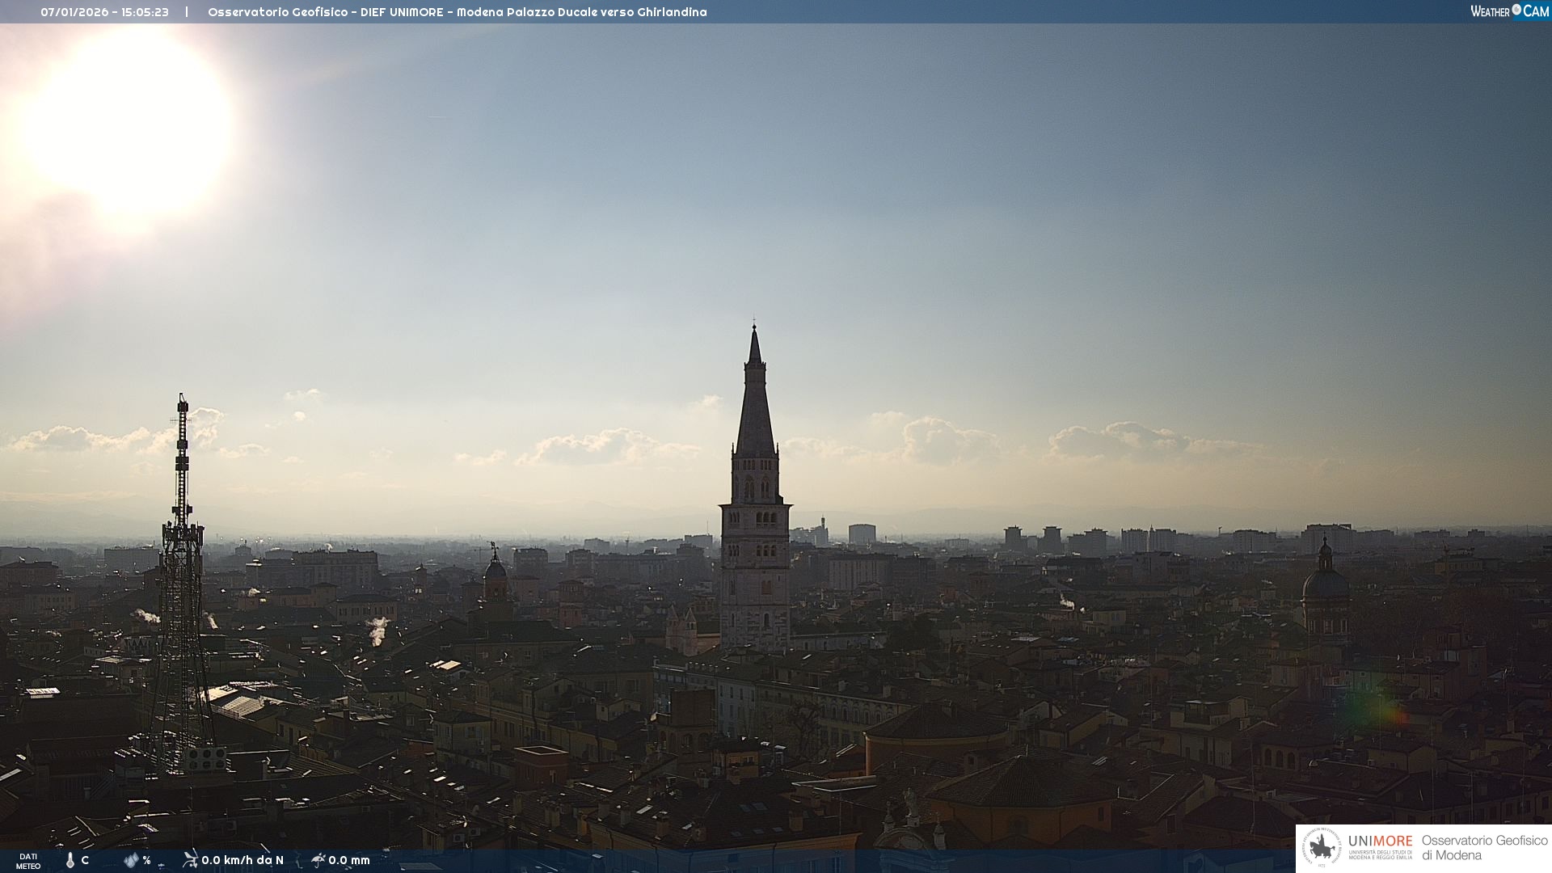Click the UNIMORE wordmark text
Viewport: 1552px width, 873px height.
[x=1380, y=841]
